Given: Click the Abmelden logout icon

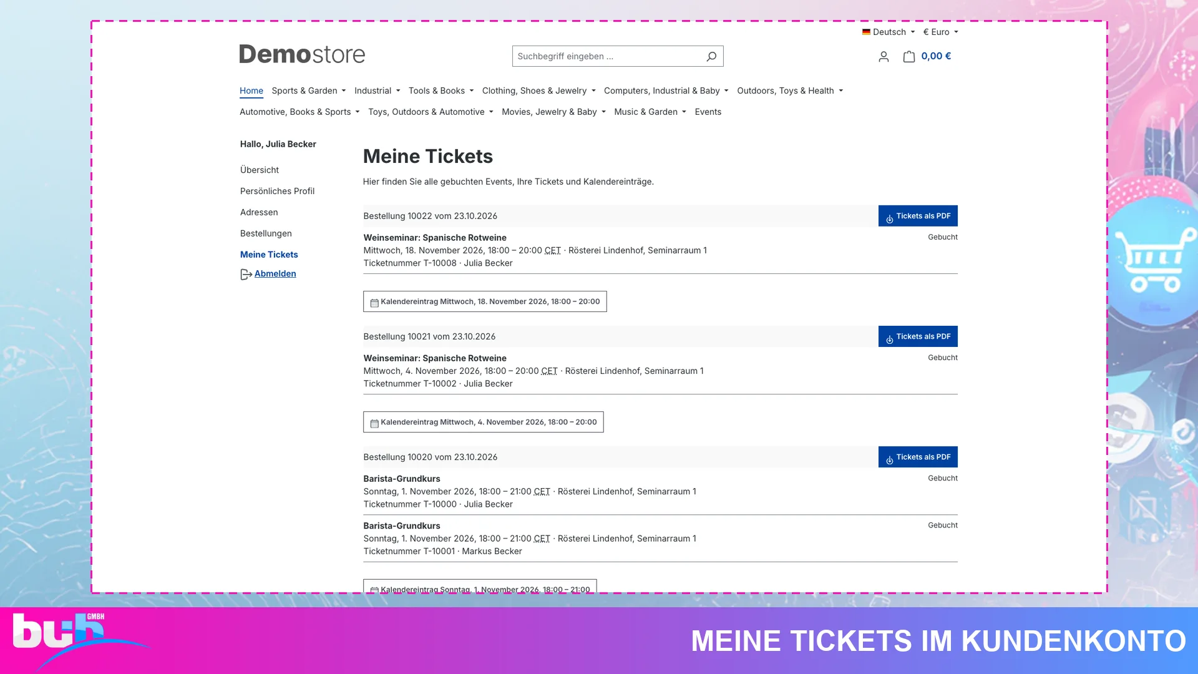Looking at the screenshot, I should (x=246, y=275).
